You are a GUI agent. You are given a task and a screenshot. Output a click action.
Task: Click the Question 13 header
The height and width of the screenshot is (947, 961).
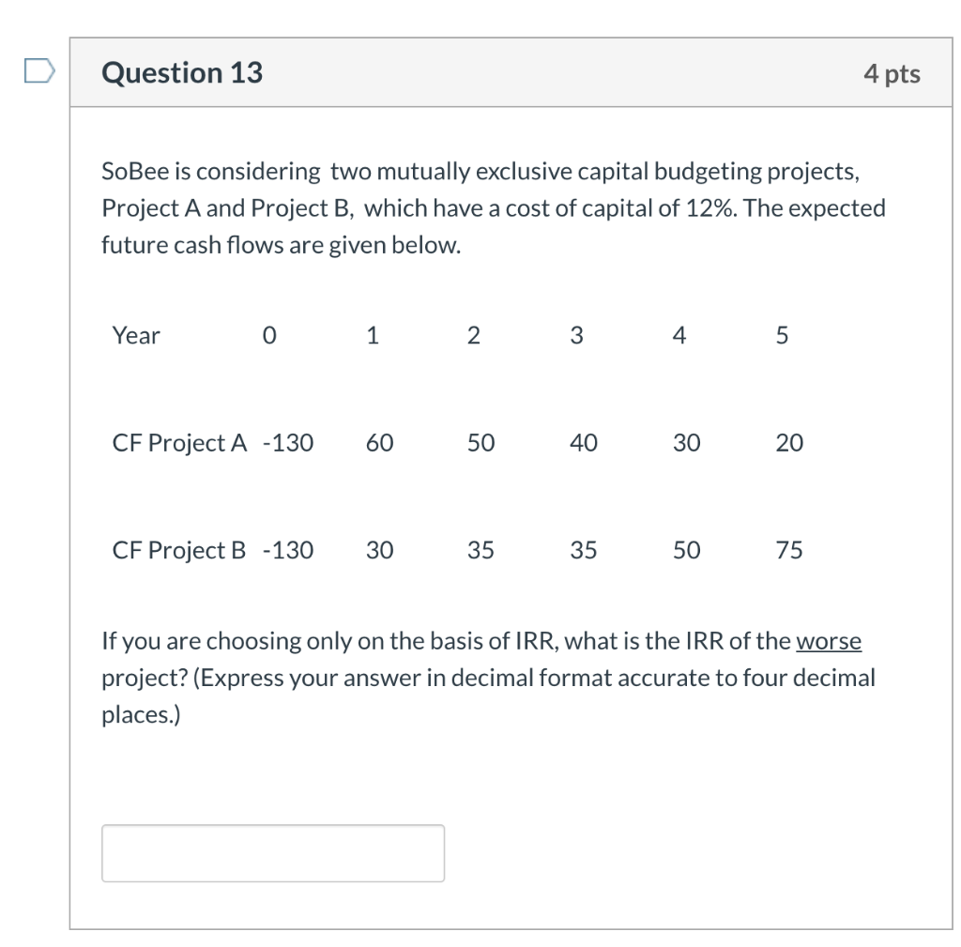184,72
